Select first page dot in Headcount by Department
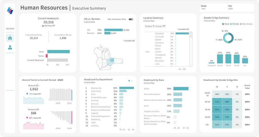This screenshot has height=137, width=259. coord(129,81)
